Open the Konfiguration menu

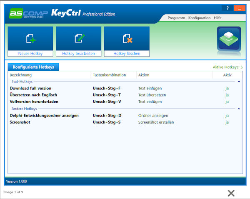point(199,18)
